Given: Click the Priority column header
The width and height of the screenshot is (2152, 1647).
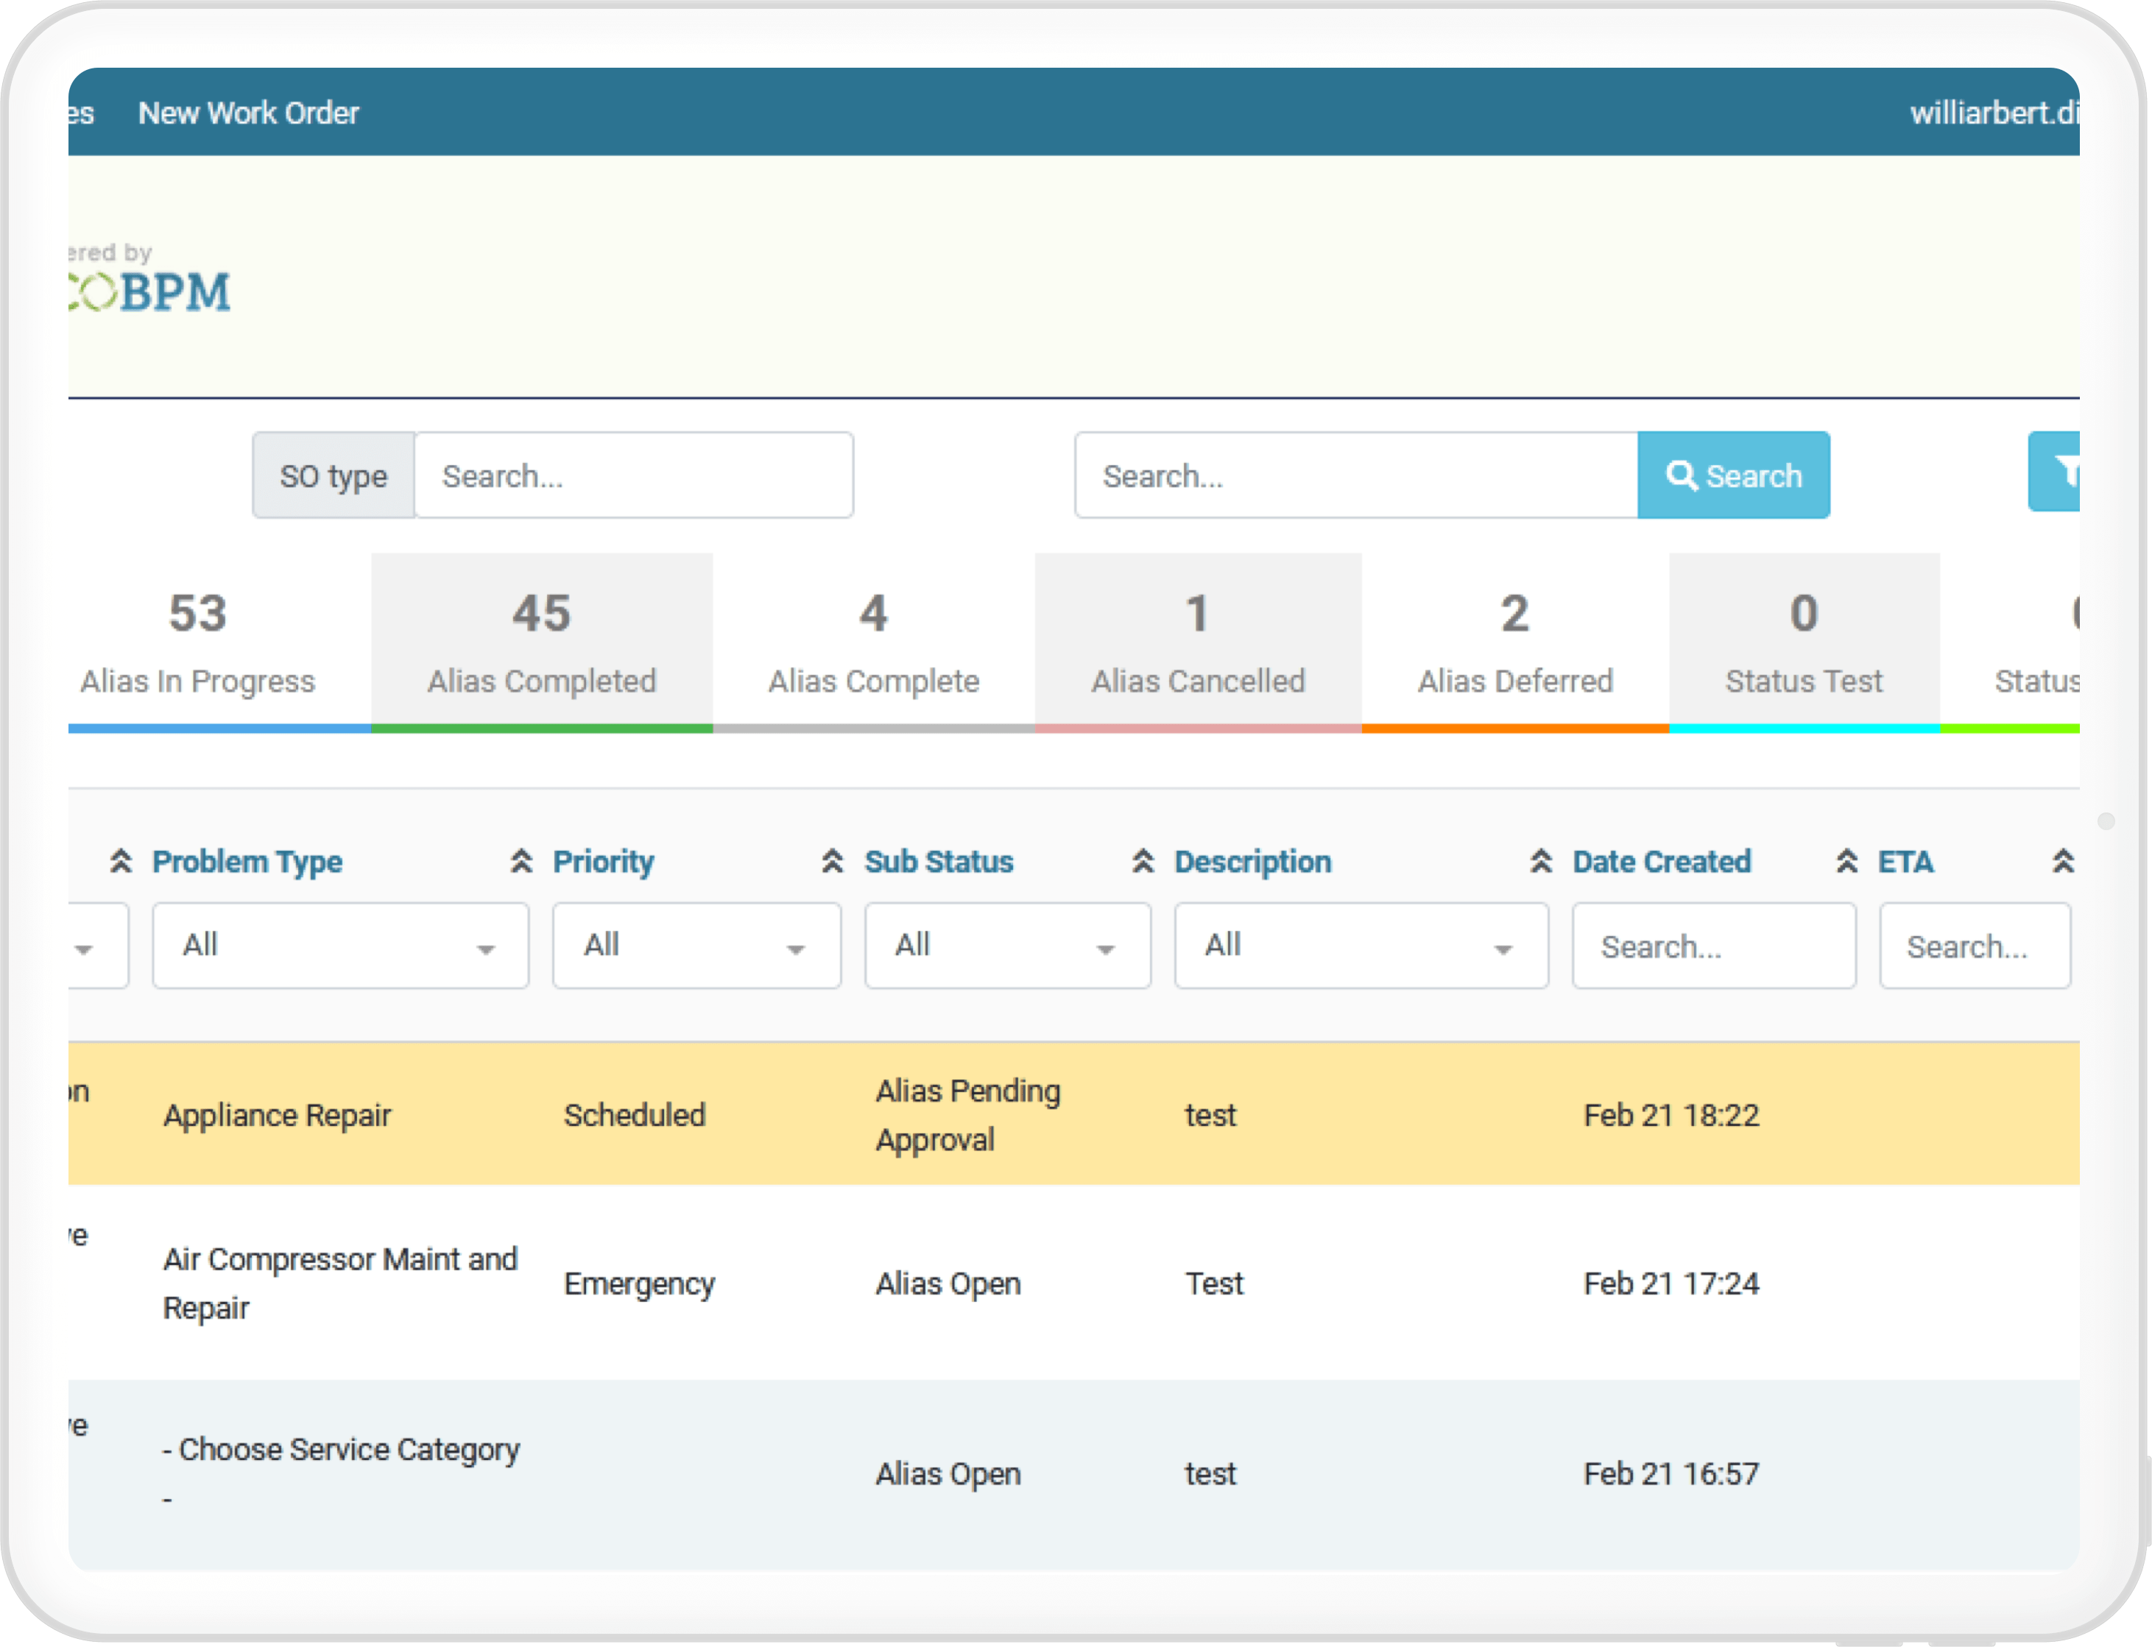Looking at the screenshot, I should [603, 862].
